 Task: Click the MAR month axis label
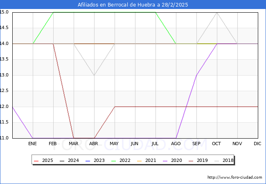pyautogui.click(x=73, y=144)
